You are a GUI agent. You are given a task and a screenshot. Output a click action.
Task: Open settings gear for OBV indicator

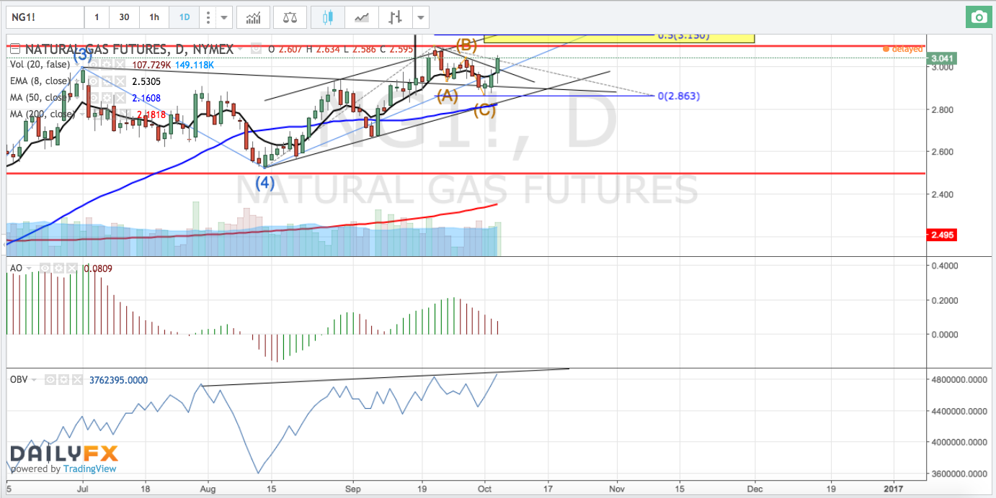coord(63,379)
